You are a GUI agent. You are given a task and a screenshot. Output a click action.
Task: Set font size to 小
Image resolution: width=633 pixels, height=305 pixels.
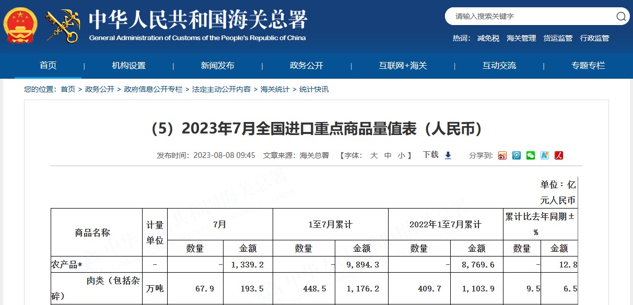401,155
